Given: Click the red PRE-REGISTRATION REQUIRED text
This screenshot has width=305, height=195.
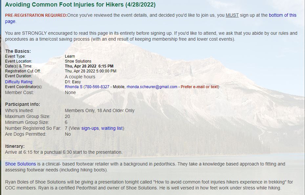Looking at the screenshot, I should (x=36, y=15).
